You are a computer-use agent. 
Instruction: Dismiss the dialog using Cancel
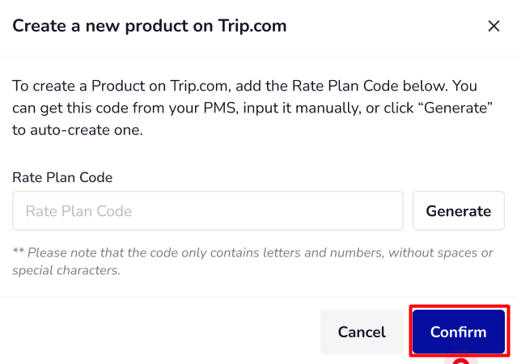click(362, 332)
